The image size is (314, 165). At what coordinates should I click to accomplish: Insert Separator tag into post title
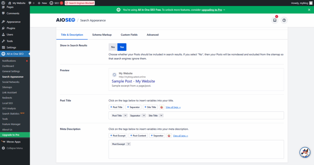click(133, 107)
